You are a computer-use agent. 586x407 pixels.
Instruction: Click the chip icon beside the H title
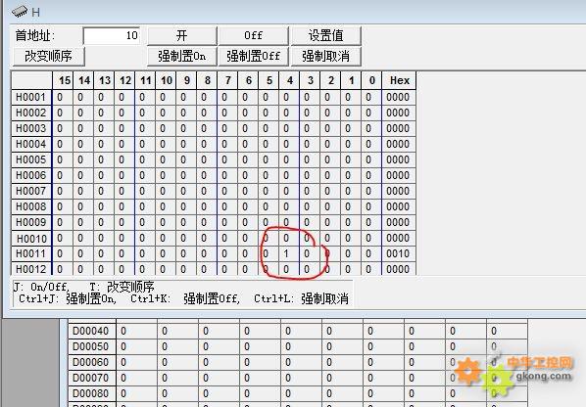(x=20, y=12)
